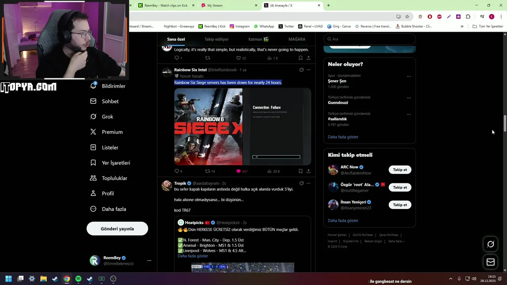The width and height of the screenshot is (507, 285).
Task: Repost the Rainbow Six Intel post
Action: (x=208, y=171)
